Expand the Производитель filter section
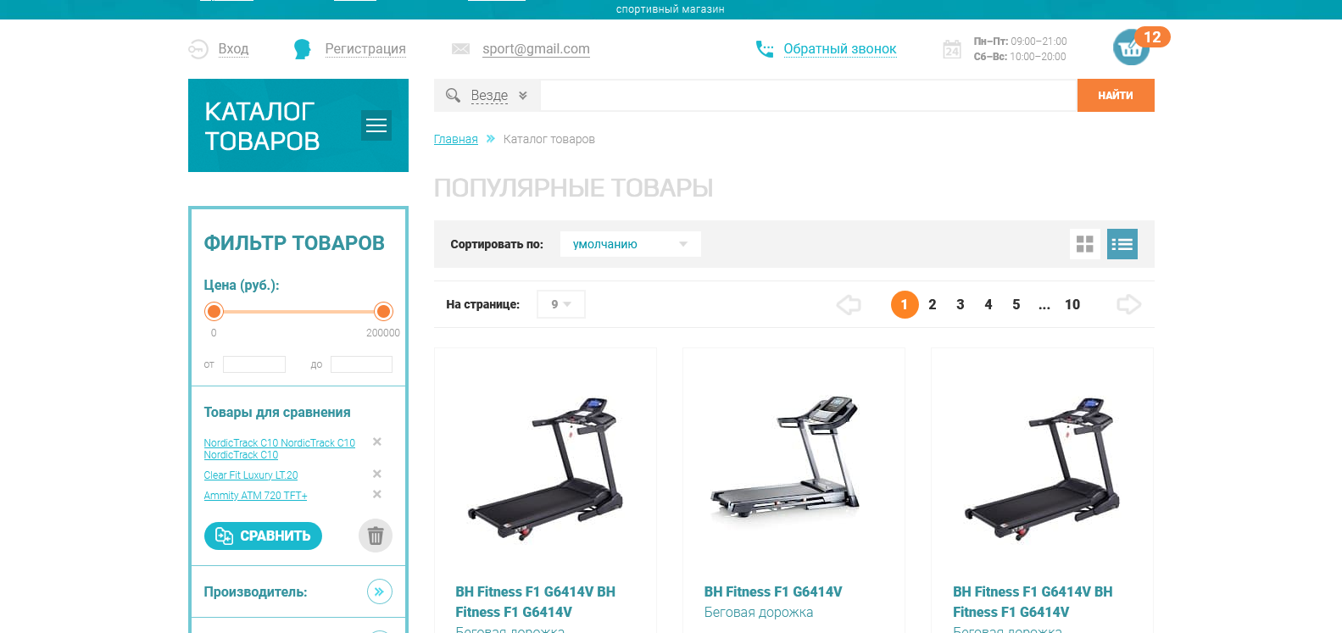 [380, 591]
